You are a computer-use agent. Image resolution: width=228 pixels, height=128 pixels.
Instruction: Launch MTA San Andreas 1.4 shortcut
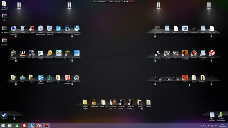(x=122, y=102)
